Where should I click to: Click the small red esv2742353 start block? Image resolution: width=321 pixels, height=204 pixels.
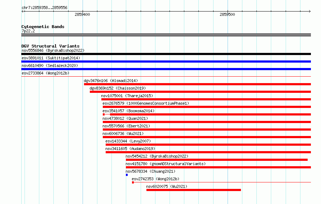click(133, 182)
